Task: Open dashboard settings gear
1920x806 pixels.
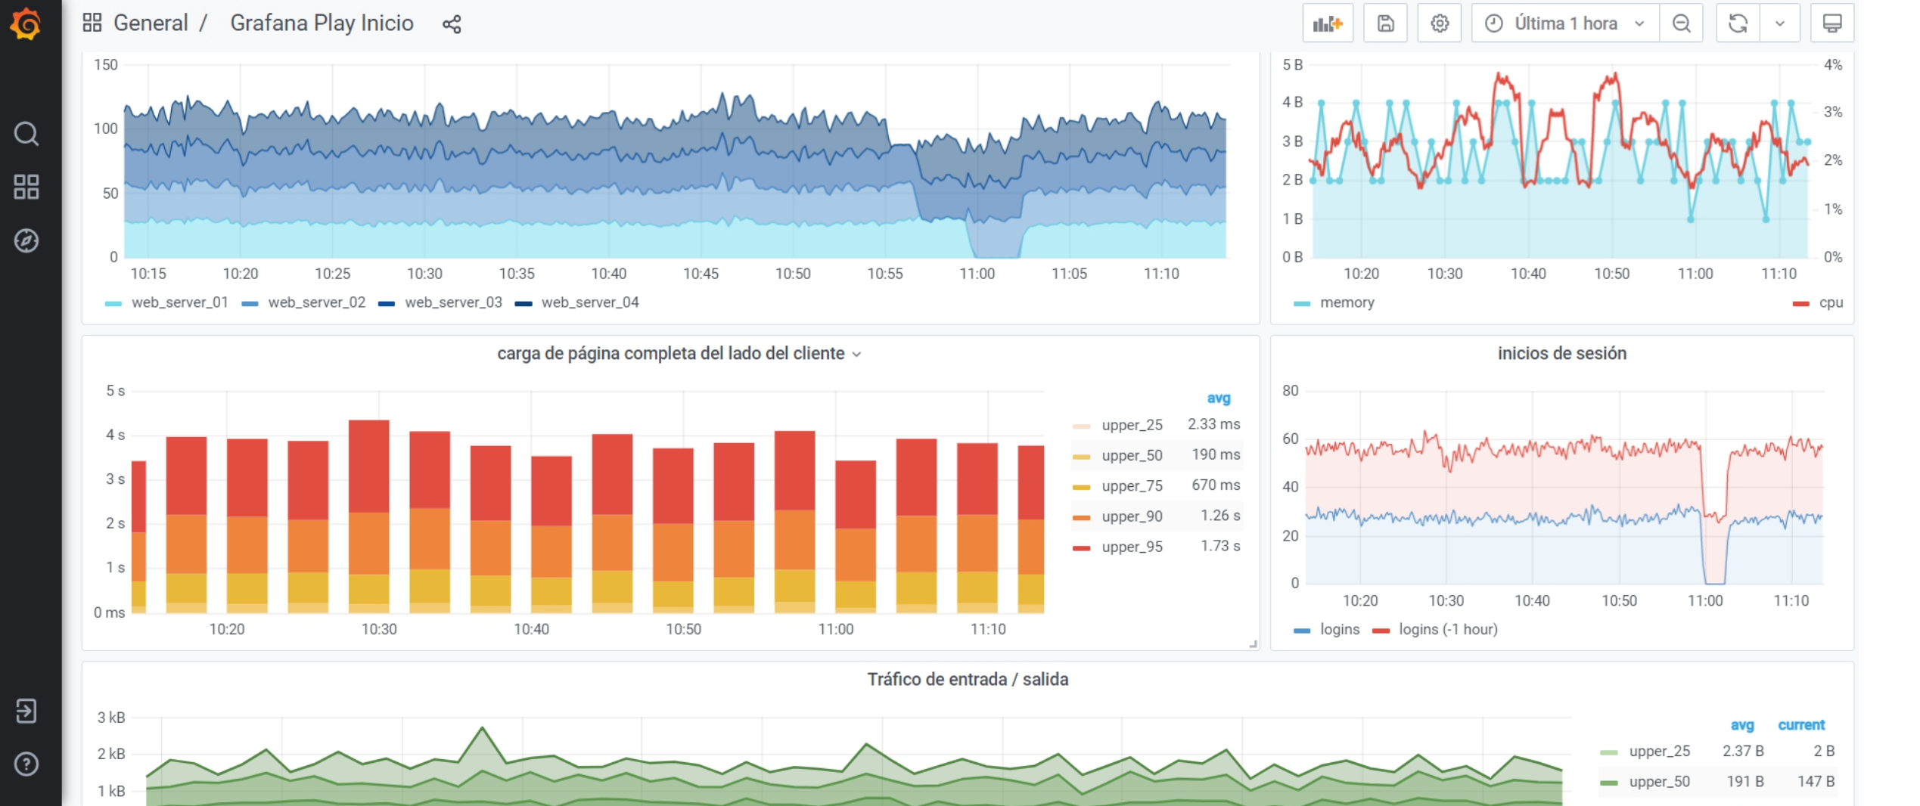Action: click(1440, 23)
